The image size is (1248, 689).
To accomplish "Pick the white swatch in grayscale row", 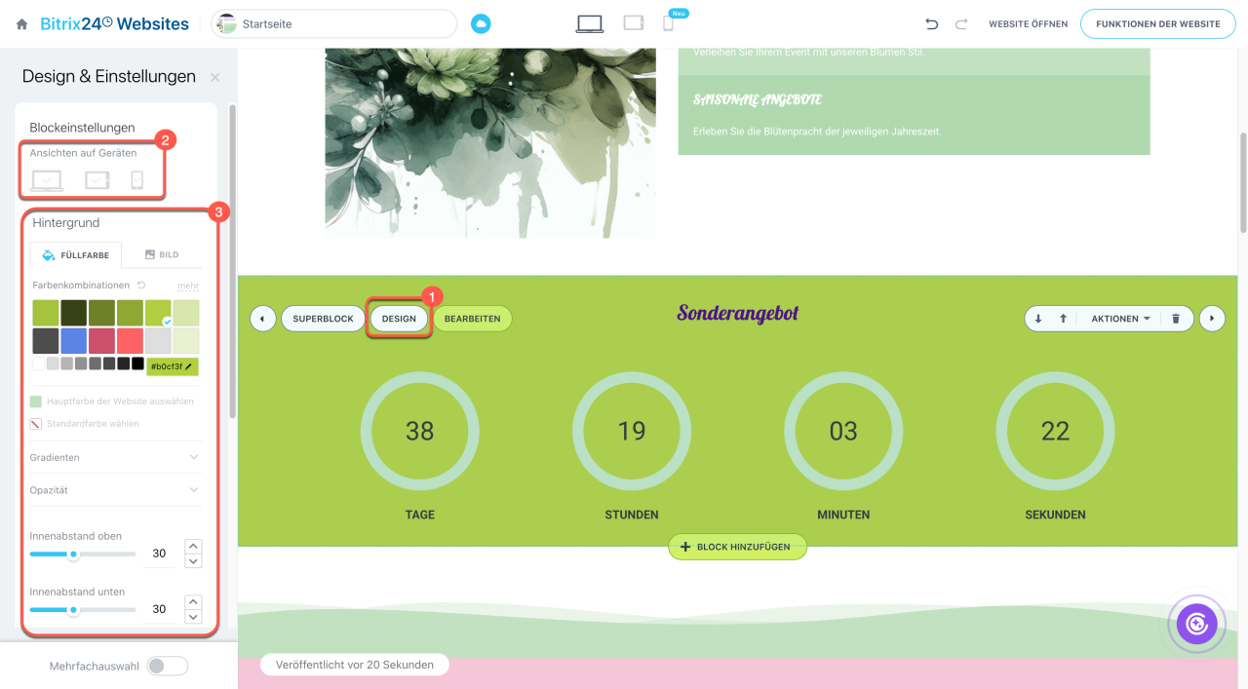I will click(x=38, y=364).
